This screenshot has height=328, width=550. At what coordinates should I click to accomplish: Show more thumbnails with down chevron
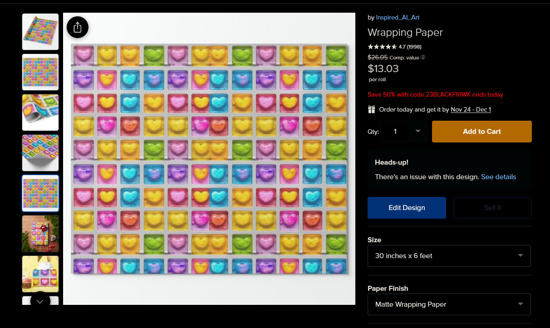pos(40,301)
